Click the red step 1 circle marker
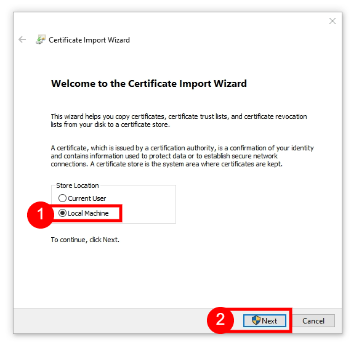The image size is (359, 350). point(41,214)
